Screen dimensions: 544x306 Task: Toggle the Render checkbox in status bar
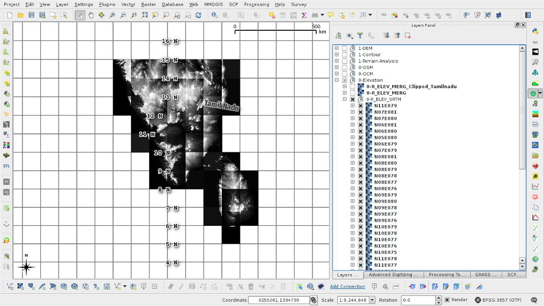click(447, 300)
